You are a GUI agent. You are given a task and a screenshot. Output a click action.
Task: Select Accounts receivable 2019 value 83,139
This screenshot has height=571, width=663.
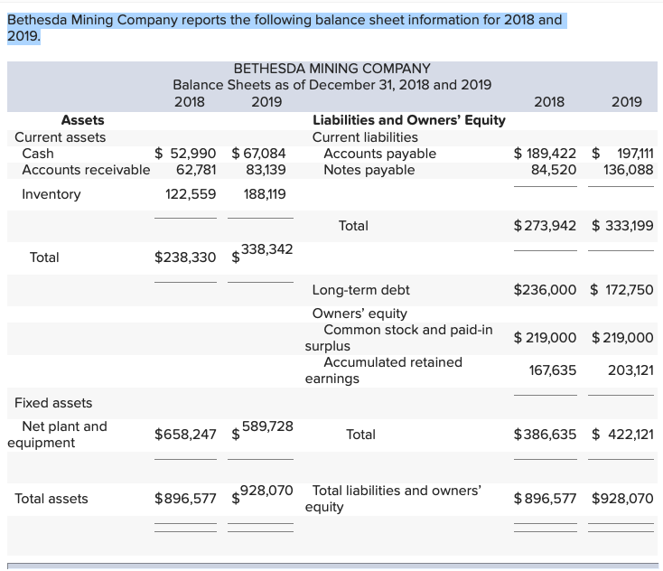(x=266, y=170)
